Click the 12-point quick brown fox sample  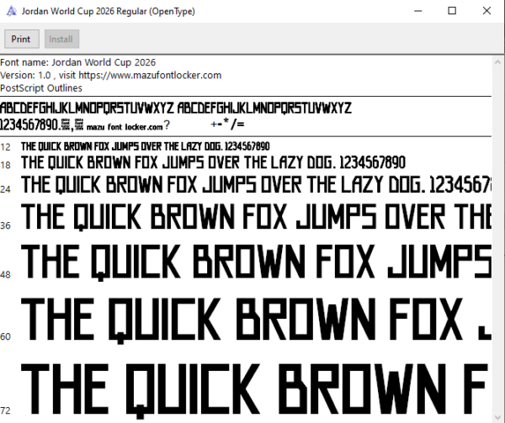[146, 146]
